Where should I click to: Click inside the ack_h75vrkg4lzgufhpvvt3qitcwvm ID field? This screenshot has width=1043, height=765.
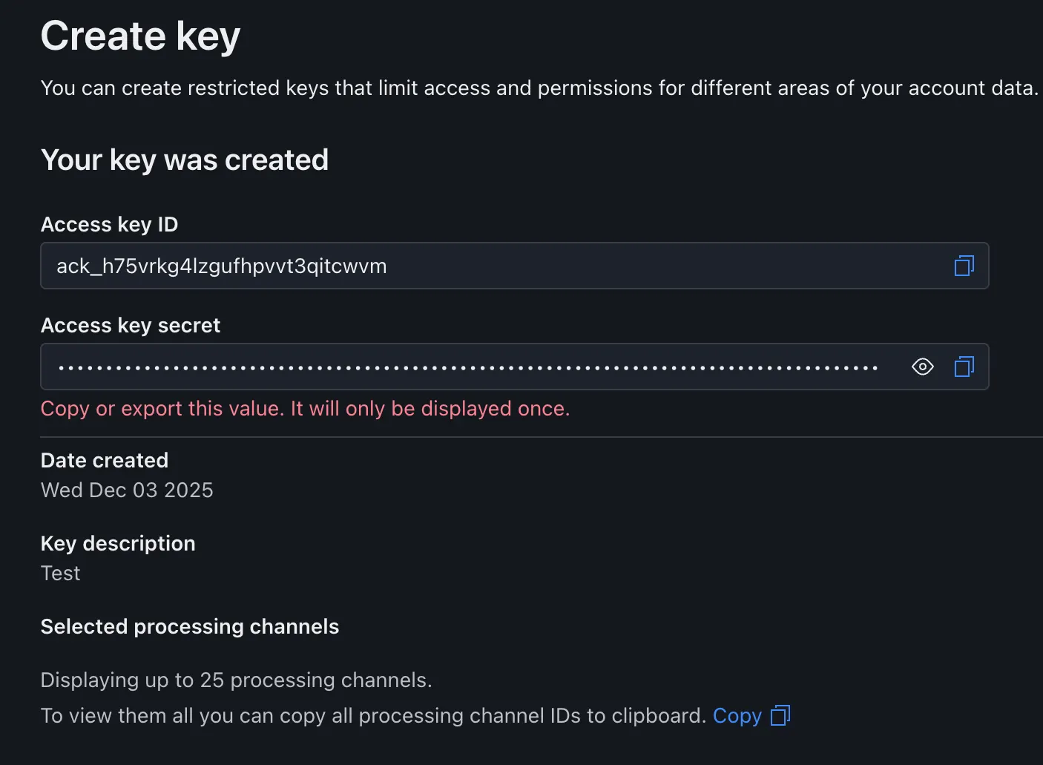click(x=514, y=266)
